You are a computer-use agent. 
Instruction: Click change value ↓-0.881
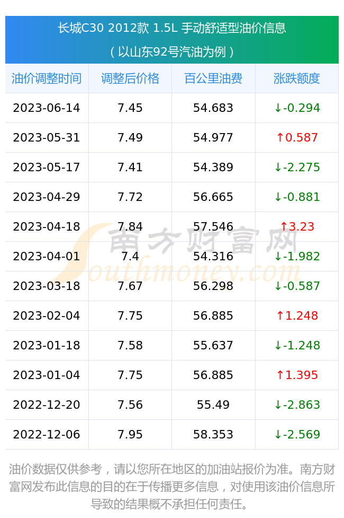297,197
